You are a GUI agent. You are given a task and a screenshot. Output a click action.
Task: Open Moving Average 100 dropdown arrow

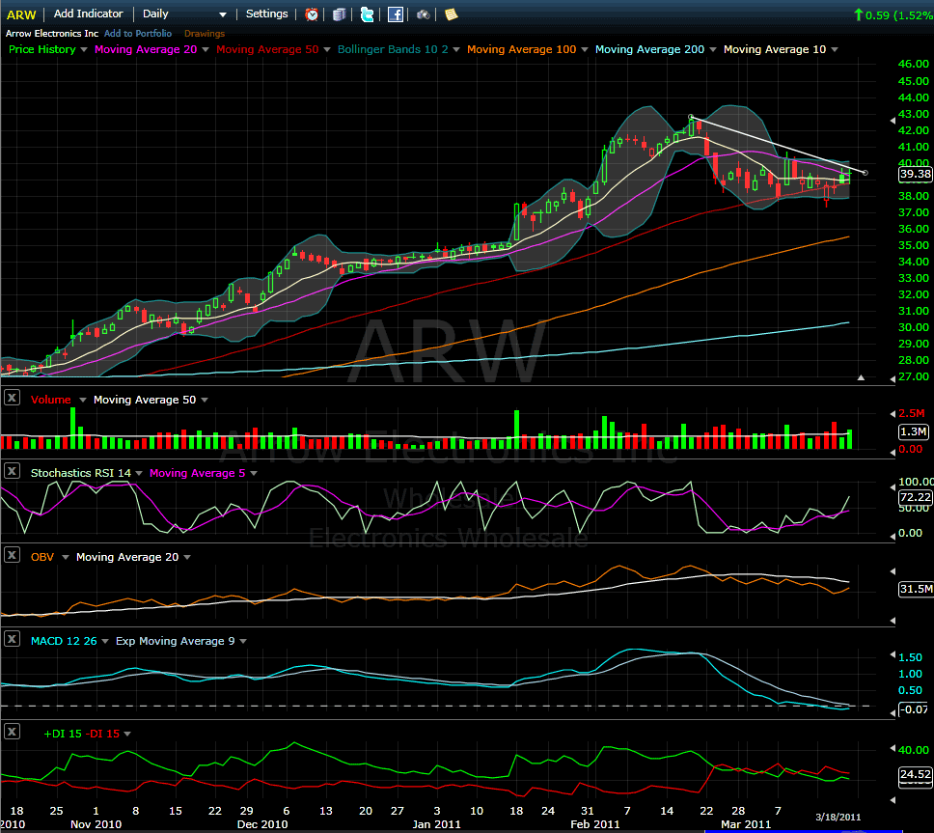coord(585,49)
